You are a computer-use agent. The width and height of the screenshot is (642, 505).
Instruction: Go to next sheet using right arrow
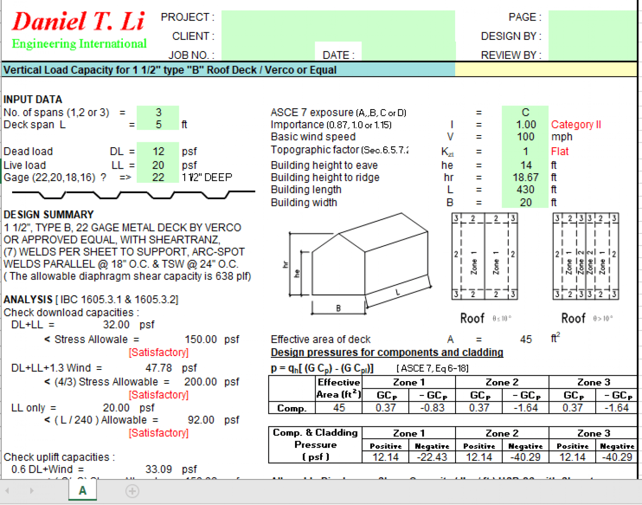[x=32, y=490]
